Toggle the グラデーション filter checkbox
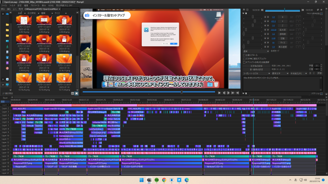Screen dimensions: 328x184 coord(322,94)
